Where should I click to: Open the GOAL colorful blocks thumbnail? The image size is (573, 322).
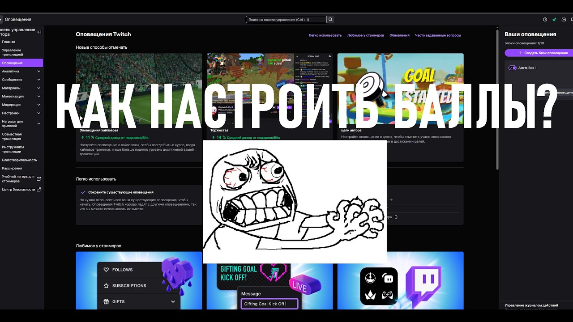[x=400, y=89]
